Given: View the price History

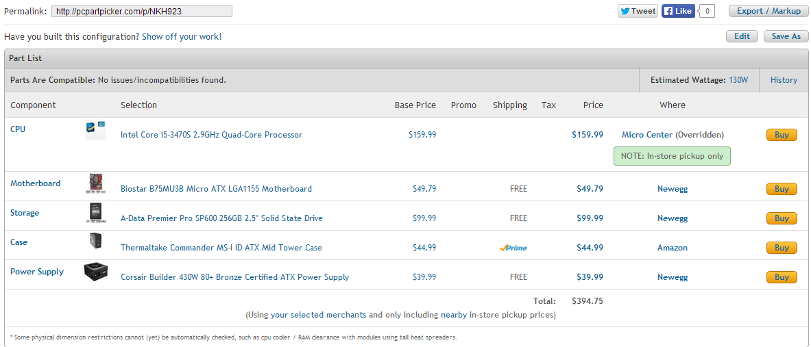Looking at the screenshot, I should point(784,80).
